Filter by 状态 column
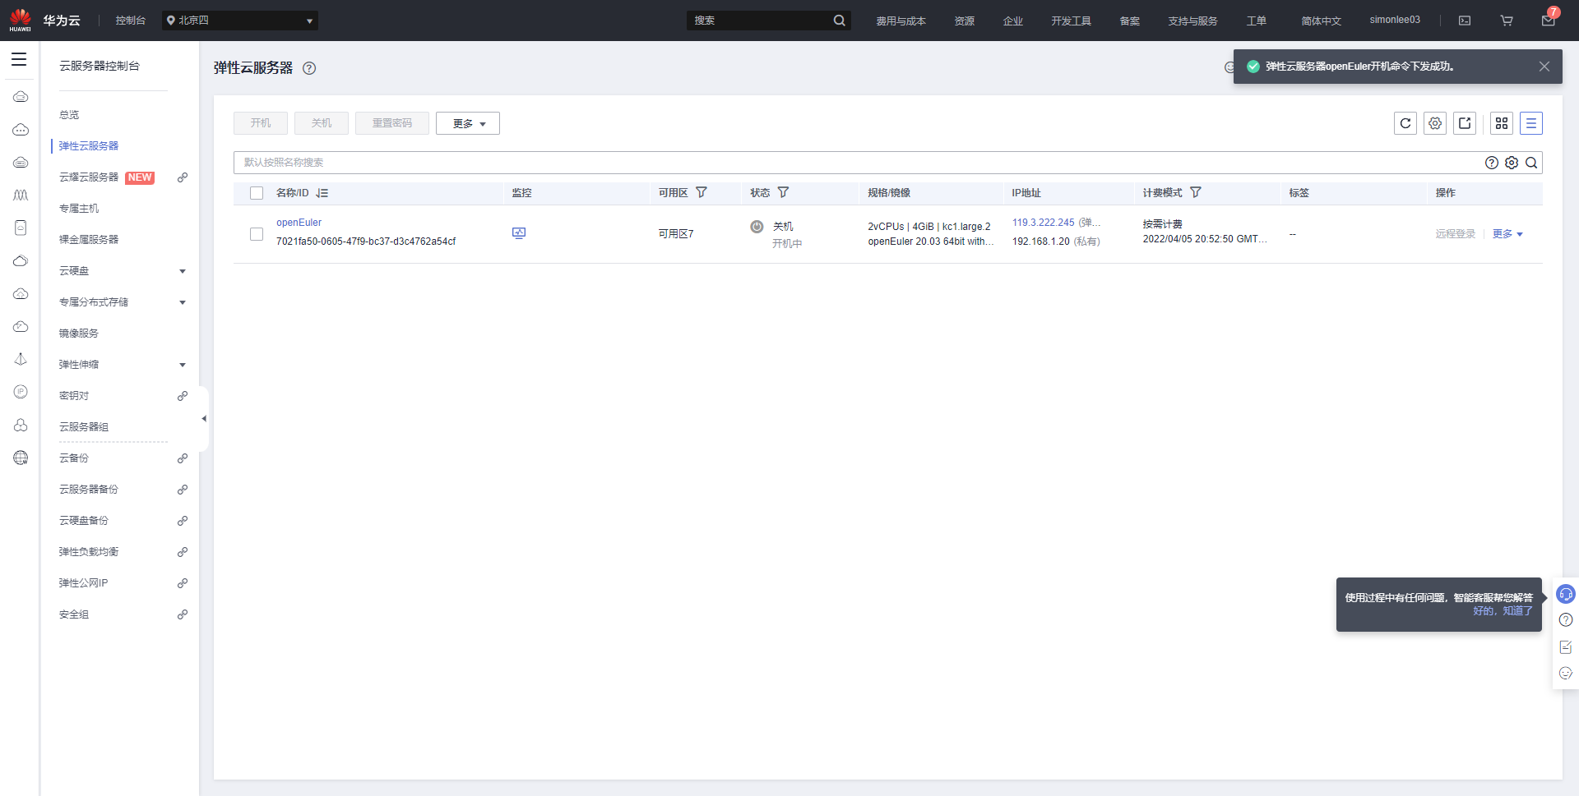 pyautogui.click(x=784, y=192)
